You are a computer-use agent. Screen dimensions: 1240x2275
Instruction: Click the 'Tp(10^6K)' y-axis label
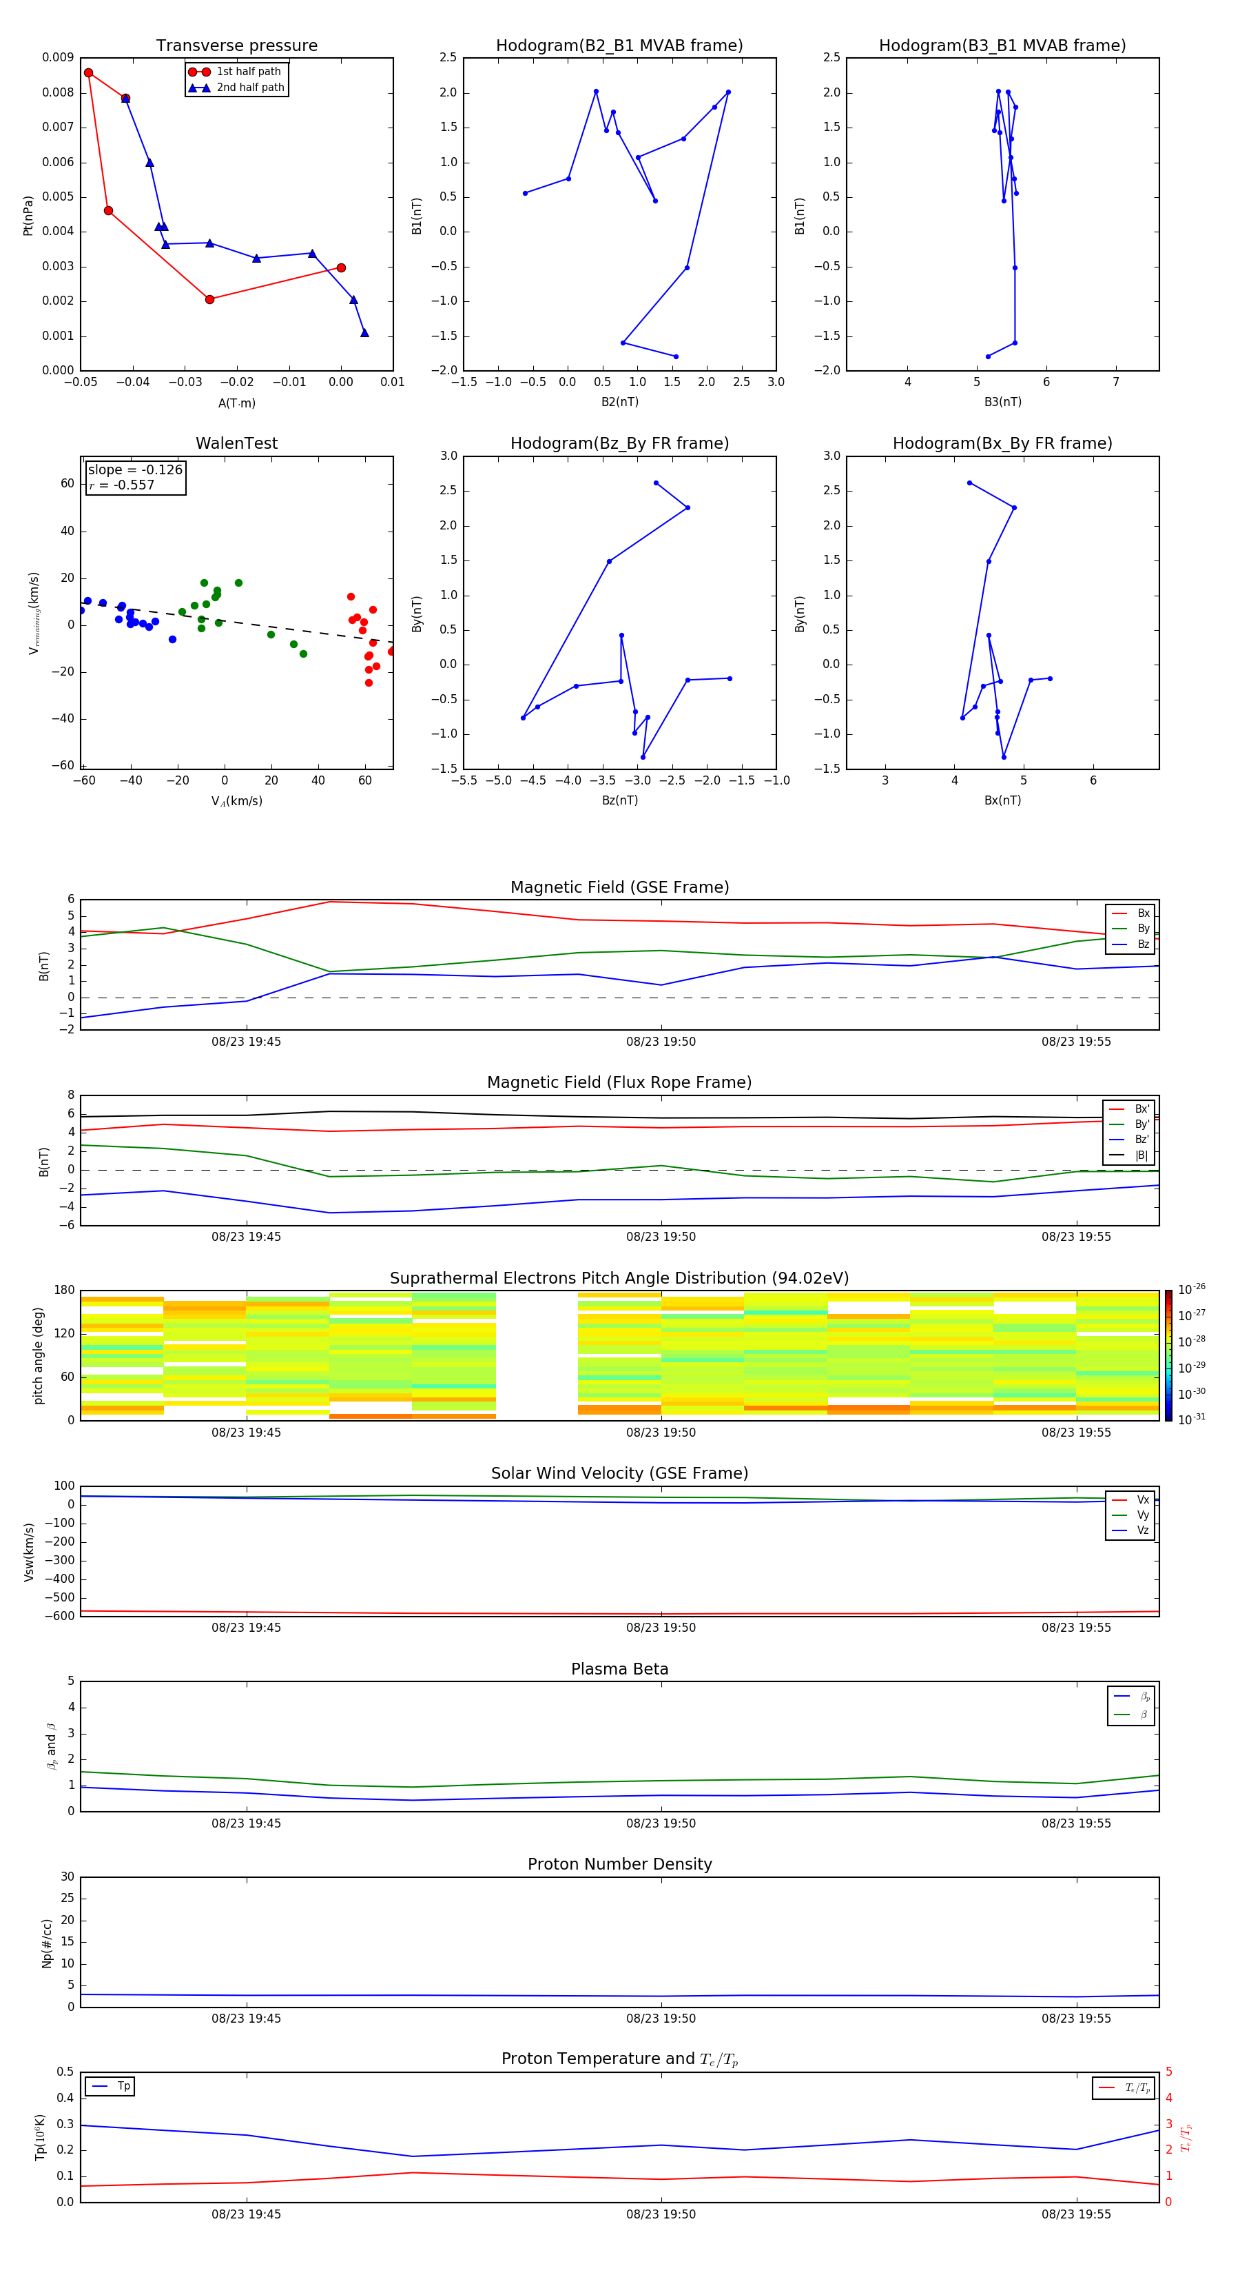click(x=40, y=2137)
